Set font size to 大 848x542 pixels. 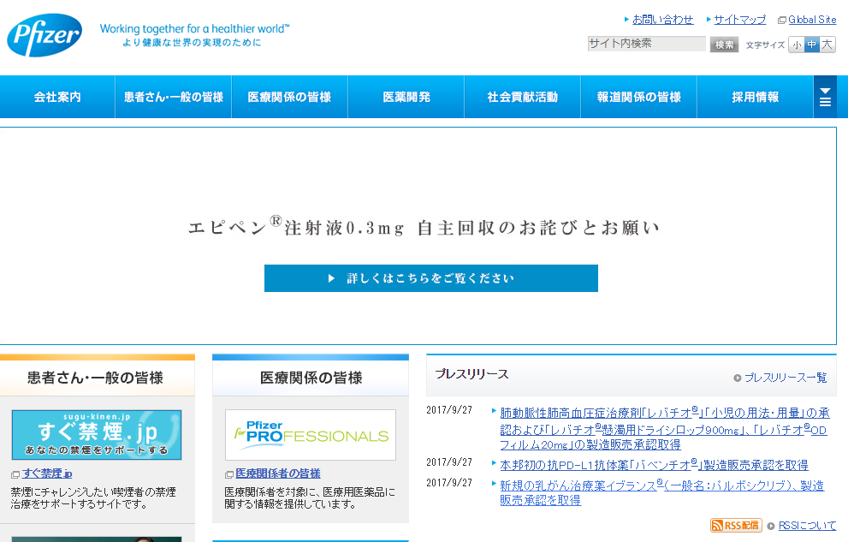827,45
